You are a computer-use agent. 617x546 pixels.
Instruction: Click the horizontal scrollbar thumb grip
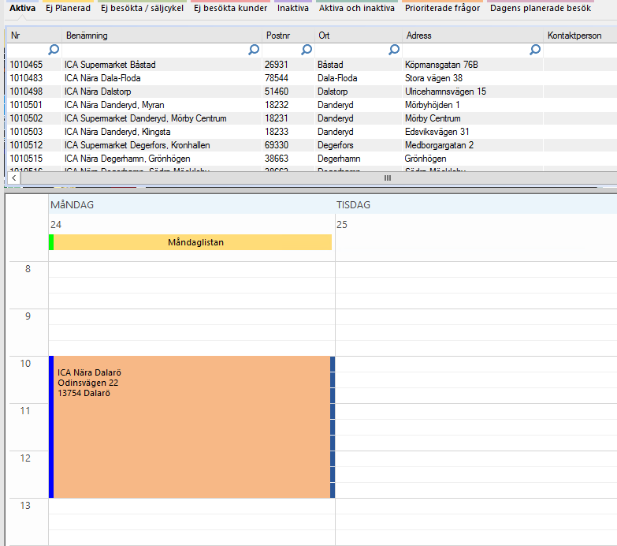click(388, 178)
